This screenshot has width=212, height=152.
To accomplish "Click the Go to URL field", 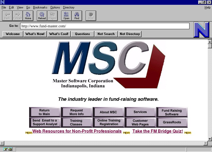I will pos(105,26).
